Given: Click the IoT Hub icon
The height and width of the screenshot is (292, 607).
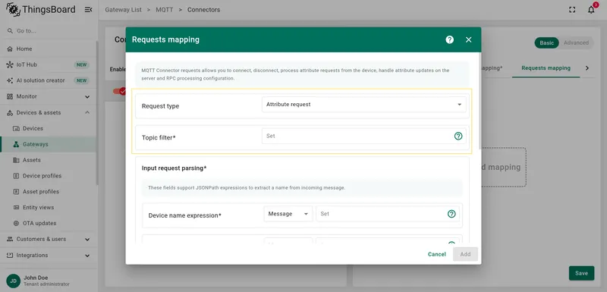Looking at the screenshot, I should point(10,64).
